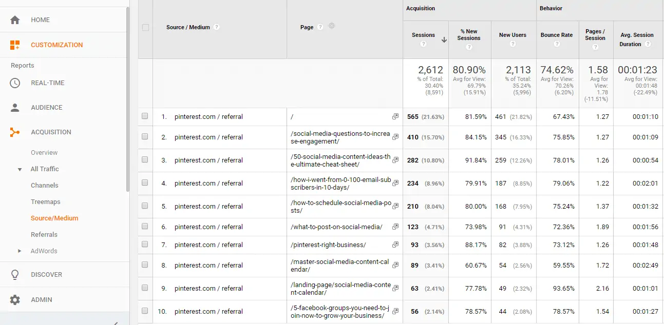
Task: Click the Acquisition branching icon
Action: (x=15, y=132)
